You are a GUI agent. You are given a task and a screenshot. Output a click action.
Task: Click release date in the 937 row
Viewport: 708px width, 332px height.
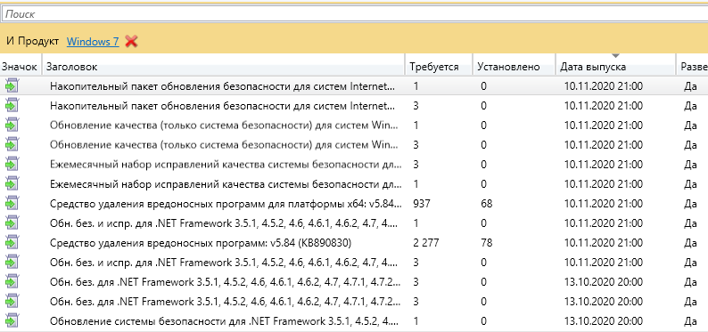(604, 204)
